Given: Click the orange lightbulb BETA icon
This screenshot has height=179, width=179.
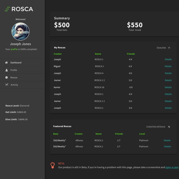Looking at the screenshot, I should 53,165.
